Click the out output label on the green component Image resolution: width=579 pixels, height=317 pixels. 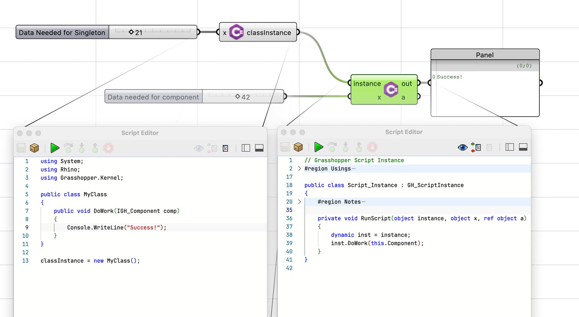[x=407, y=84]
